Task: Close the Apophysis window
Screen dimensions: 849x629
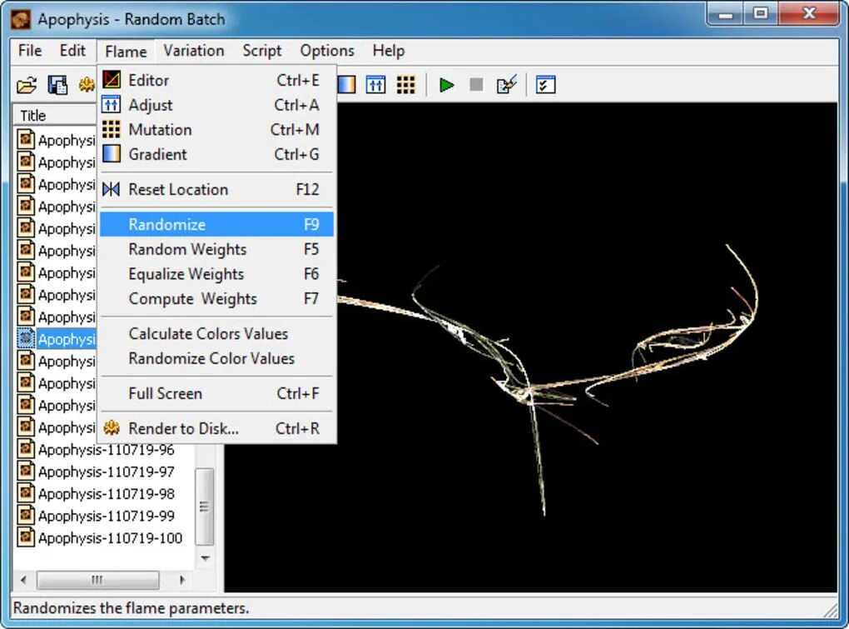Action: (809, 15)
